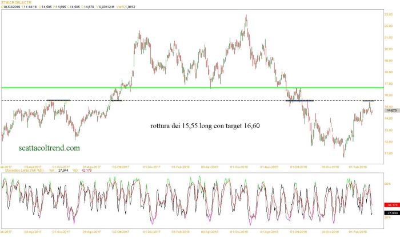Click the 23.00 price axis label
The width and height of the screenshot is (400, 237).
[389, 14]
